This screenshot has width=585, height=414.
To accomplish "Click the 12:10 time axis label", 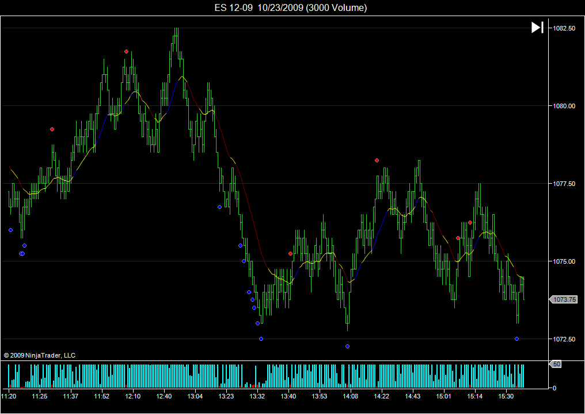I will pyautogui.click(x=133, y=396).
